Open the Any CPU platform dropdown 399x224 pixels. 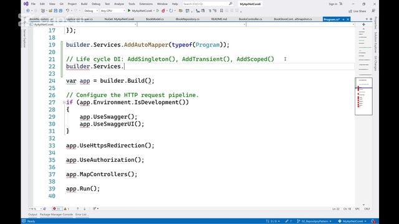tap(113, 11)
